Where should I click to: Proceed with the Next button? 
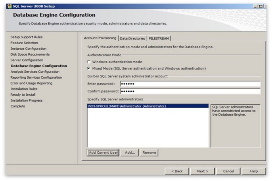203,171
